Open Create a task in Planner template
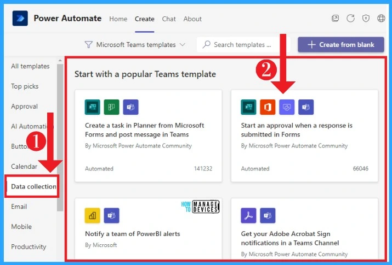 145,129
